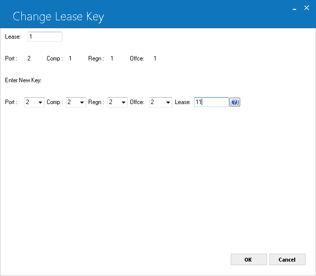
Task: Confirm the key change with OK
Action: tap(249, 260)
